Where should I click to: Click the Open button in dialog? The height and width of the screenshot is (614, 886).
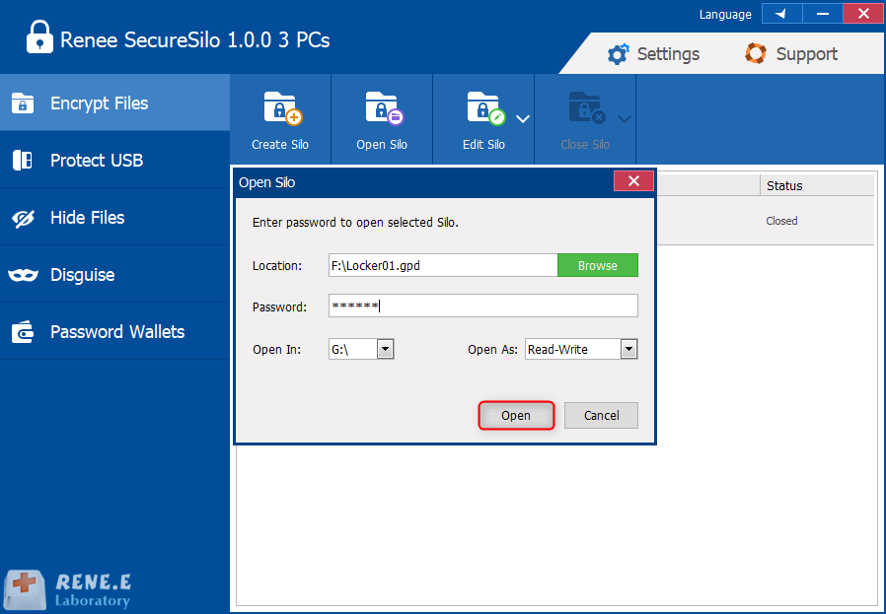click(516, 416)
